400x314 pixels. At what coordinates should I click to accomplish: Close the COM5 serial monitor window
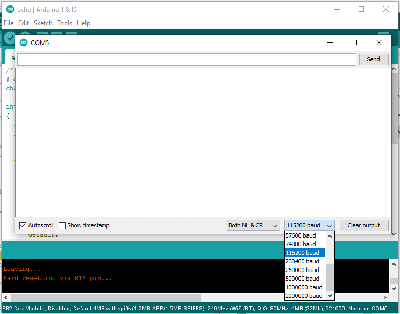point(379,42)
